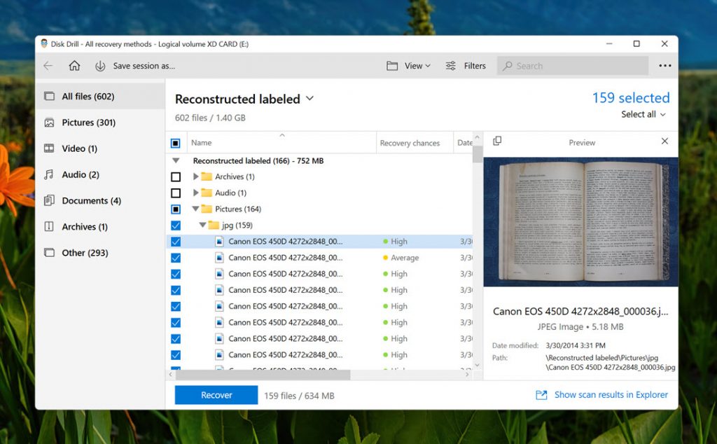Click the Filters sliders icon
This screenshot has height=444, width=717.
coord(451,66)
